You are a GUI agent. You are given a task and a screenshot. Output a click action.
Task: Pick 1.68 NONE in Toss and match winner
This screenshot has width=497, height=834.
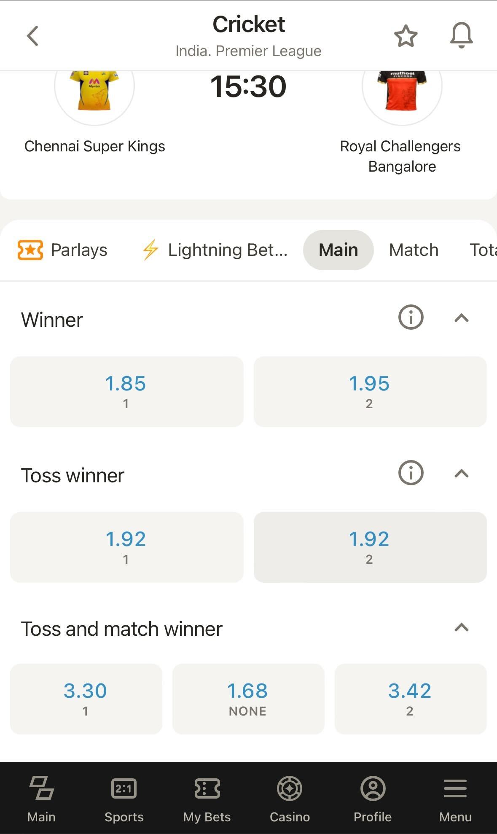pos(247,698)
